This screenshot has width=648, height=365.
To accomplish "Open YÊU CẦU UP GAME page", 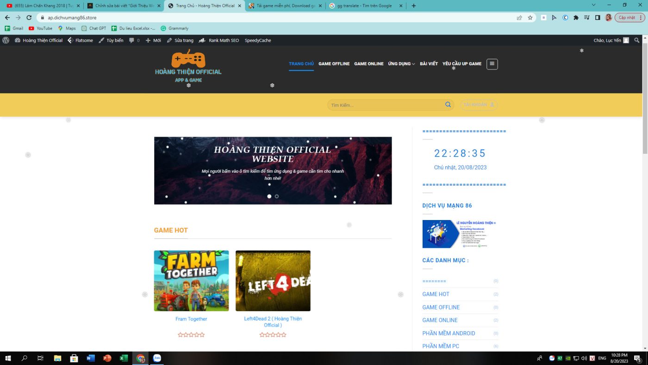I will (462, 64).
